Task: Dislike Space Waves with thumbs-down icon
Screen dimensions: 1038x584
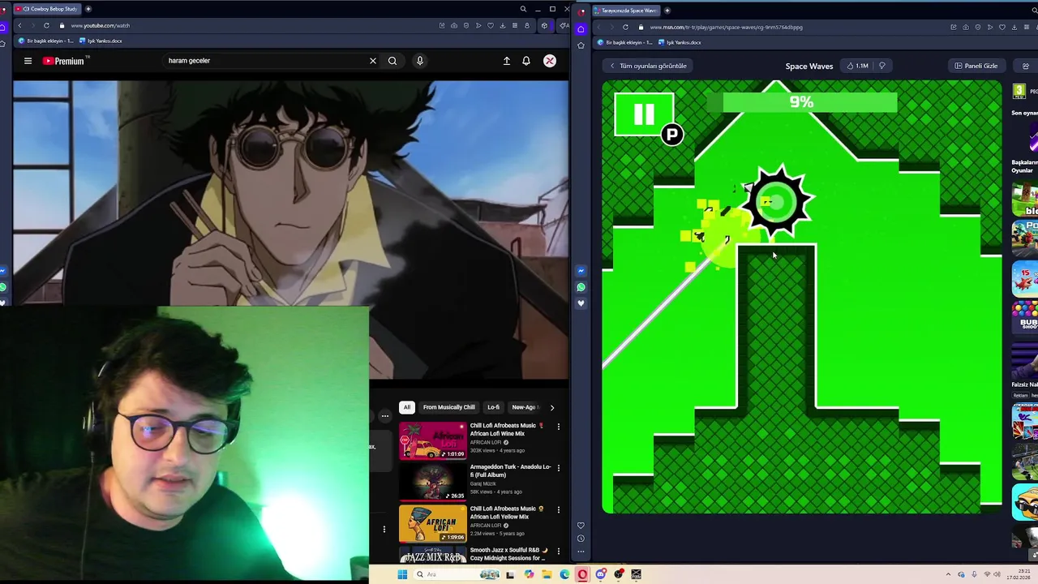Action: pyautogui.click(x=882, y=66)
